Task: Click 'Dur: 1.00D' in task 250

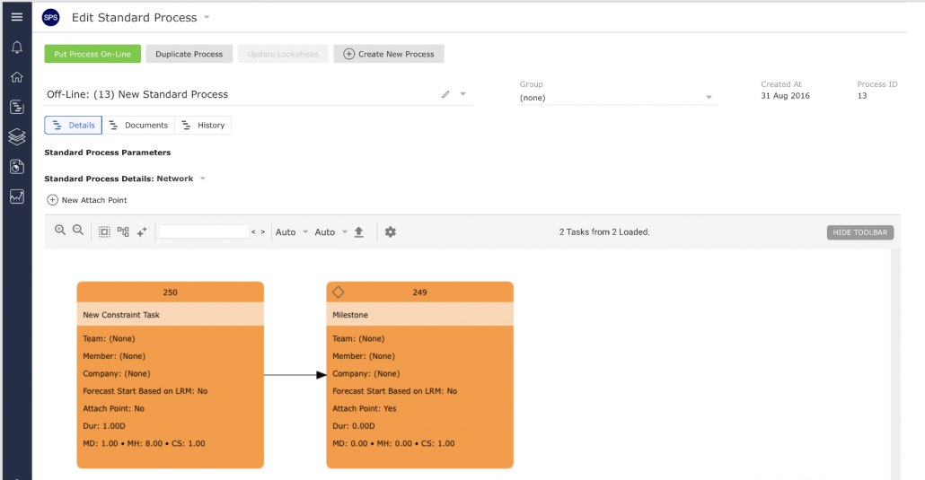Action: click(x=104, y=426)
